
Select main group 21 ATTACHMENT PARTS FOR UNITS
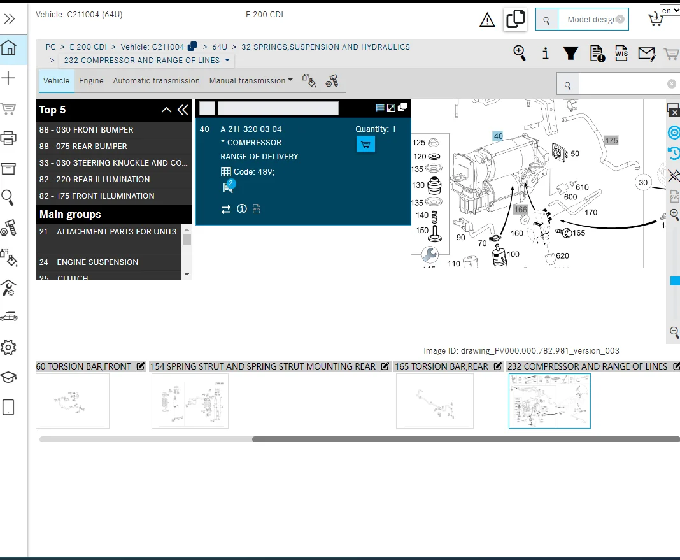tap(109, 238)
